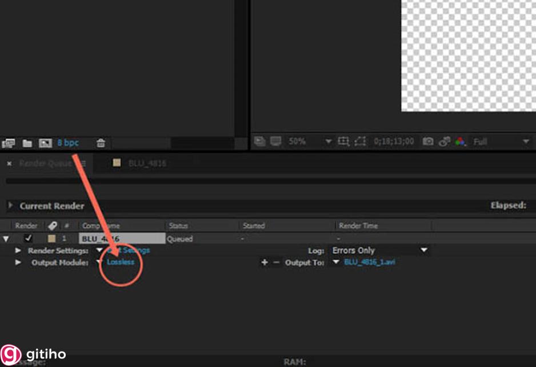The image size is (536, 367).
Task: Expand the Render Settings section
Action: (18, 250)
